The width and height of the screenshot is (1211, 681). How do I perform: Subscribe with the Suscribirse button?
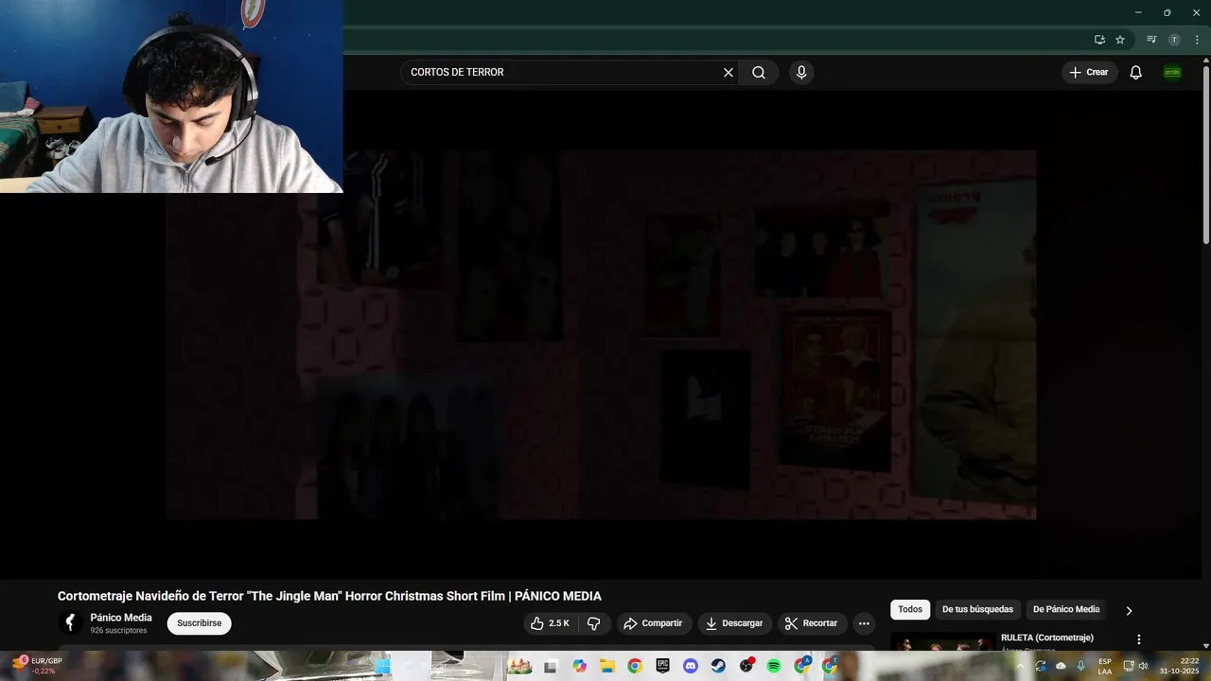(x=200, y=623)
